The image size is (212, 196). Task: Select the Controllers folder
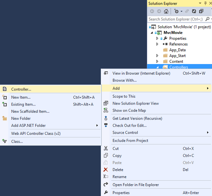pyautogui.click(x=179, y=66)
